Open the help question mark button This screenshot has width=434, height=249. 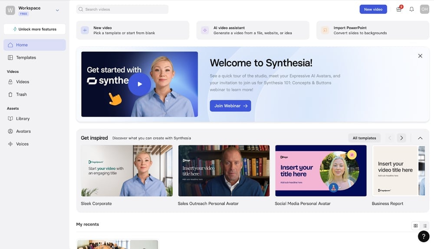424,236
